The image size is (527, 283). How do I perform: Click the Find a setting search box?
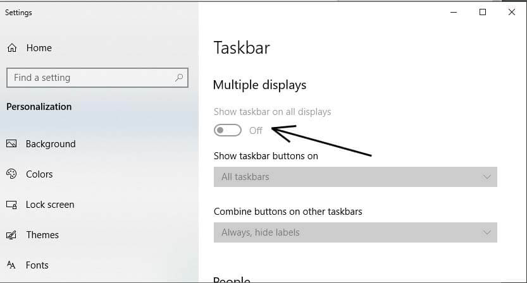tap(97, 78)
